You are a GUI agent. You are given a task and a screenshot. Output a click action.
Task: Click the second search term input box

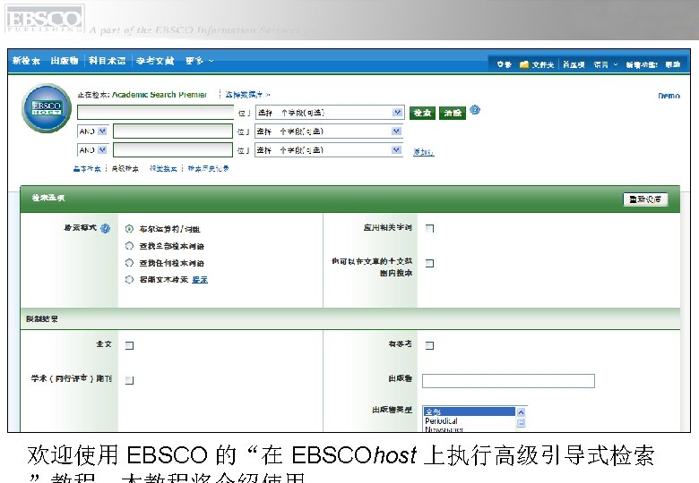tap(173, 131)
